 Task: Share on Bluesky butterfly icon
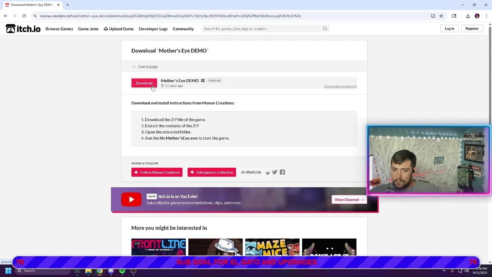(268, 173)
